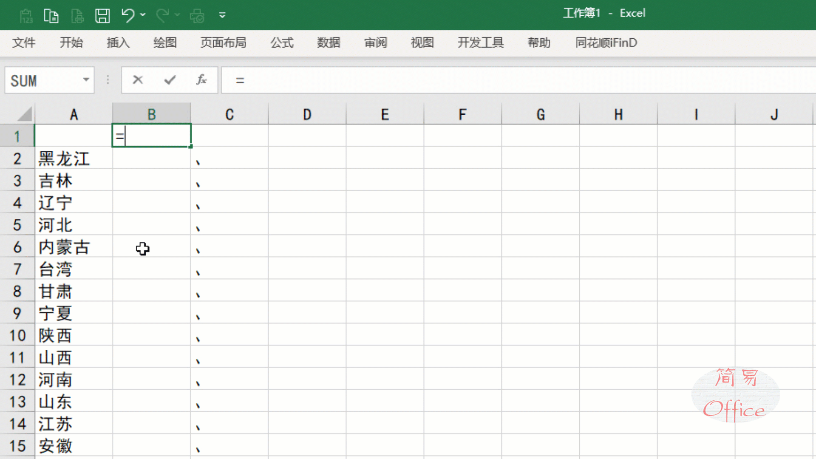Click cell containing 江苏
The image size is (816, 459).
pos(74,423)
